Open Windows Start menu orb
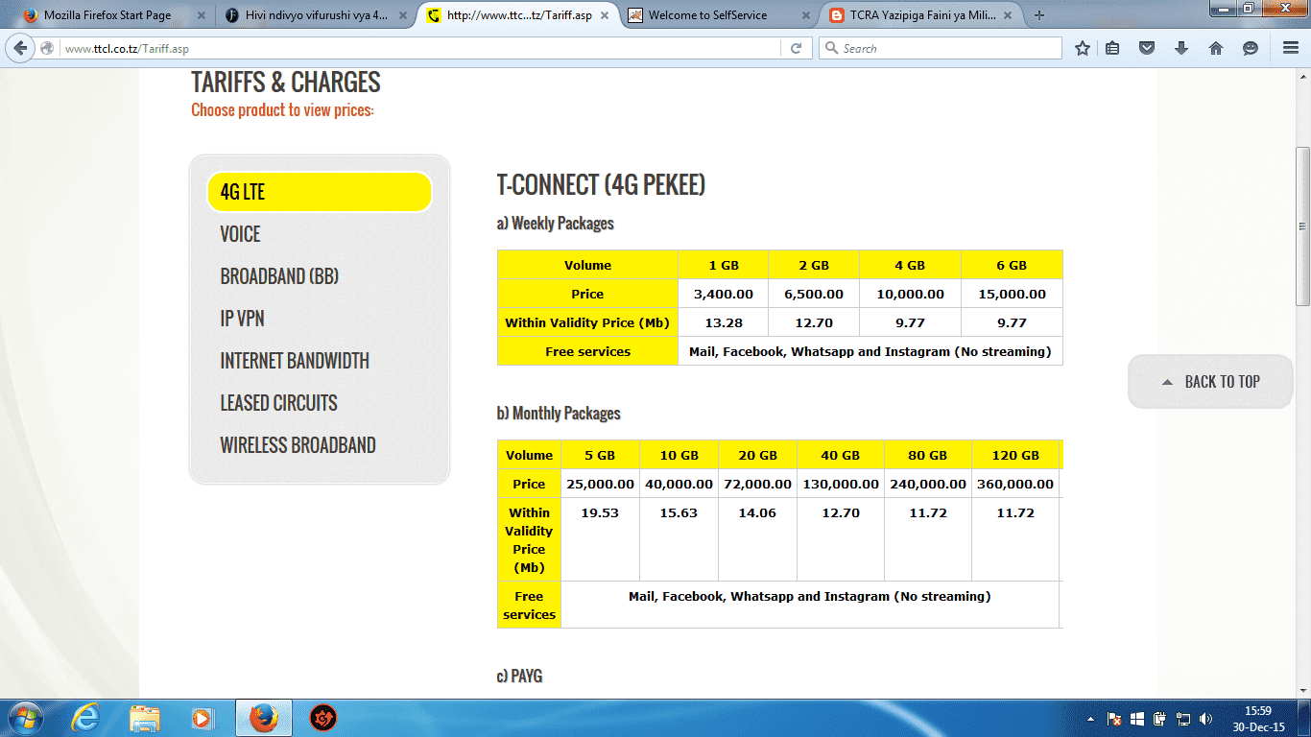1311x737 pixels. coord(24,718)
